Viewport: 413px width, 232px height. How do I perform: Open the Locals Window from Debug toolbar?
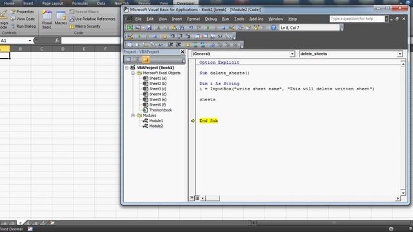tap(197, 36)
